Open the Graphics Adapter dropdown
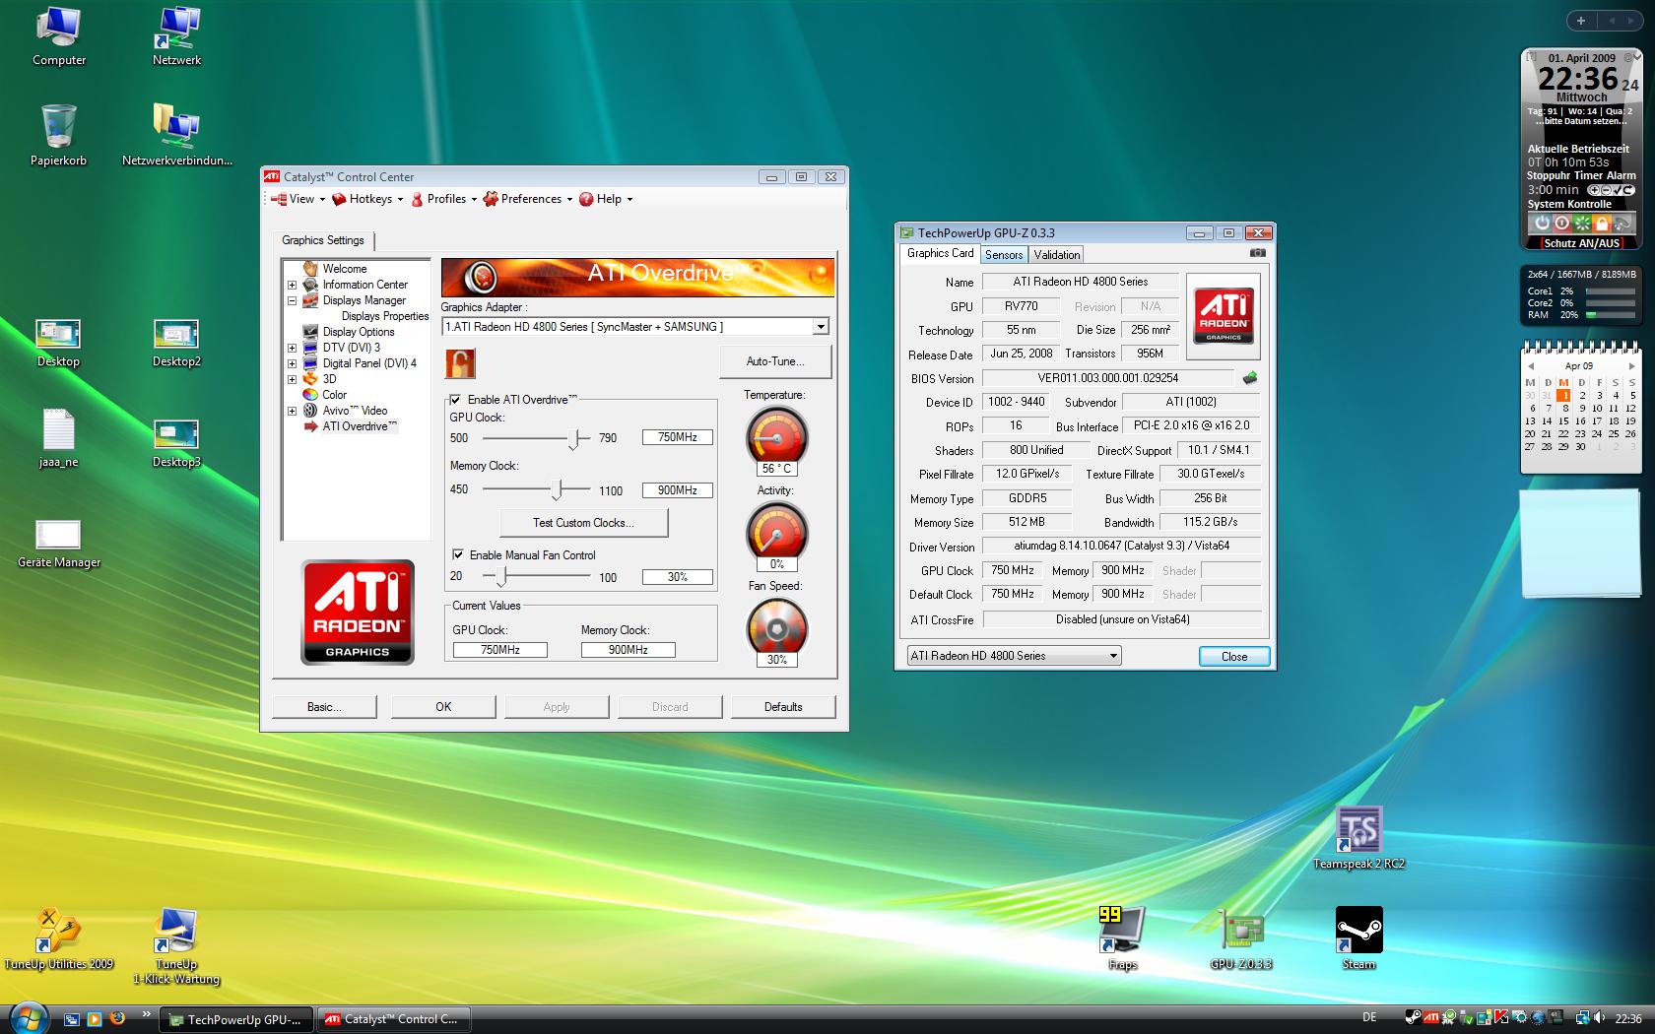The image size is (1655, 1034). [821, 327]
